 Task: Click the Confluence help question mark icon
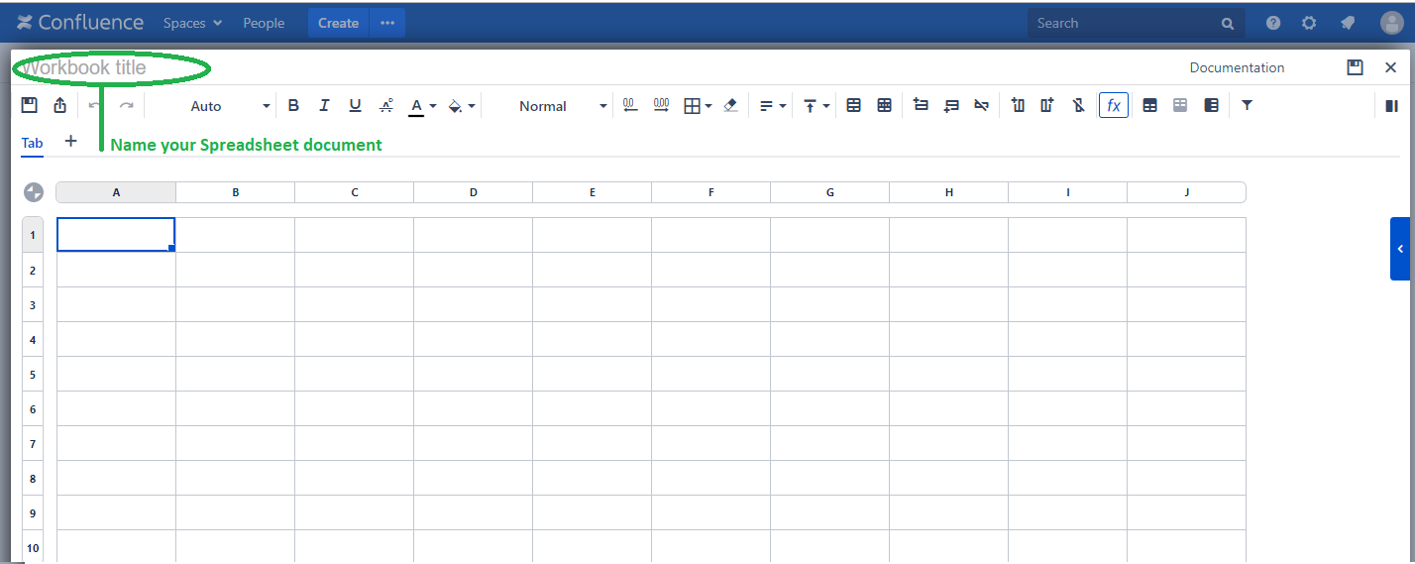click(1273, 23)
